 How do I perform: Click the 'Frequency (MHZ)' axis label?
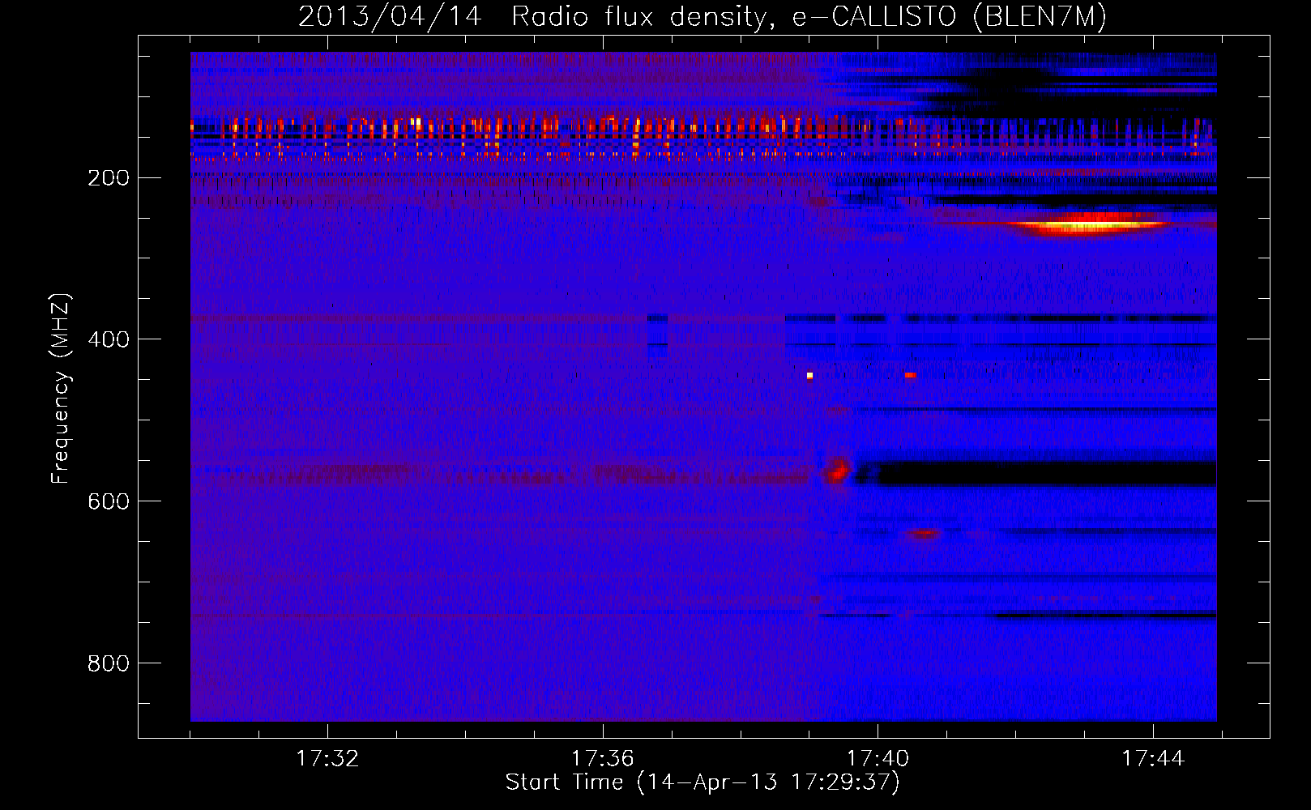tap(61, 389)
